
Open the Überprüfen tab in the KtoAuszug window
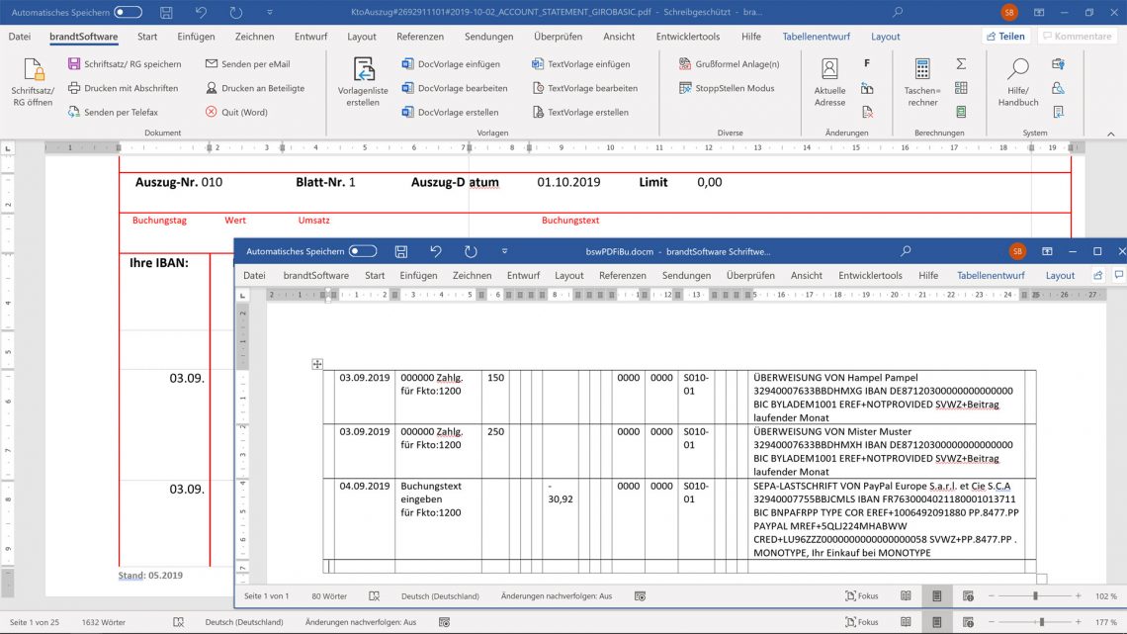coord(558,37)
